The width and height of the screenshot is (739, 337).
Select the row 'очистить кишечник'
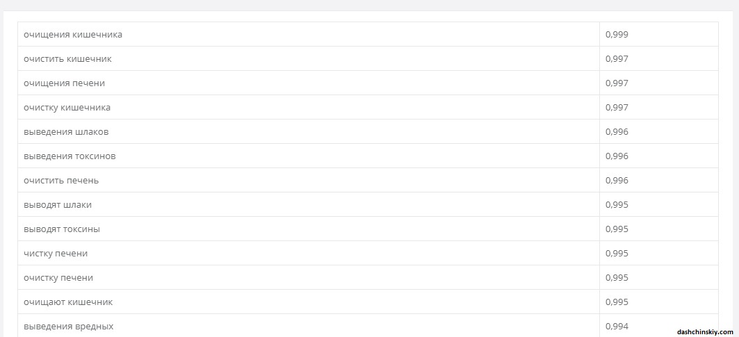coord(67,59)
